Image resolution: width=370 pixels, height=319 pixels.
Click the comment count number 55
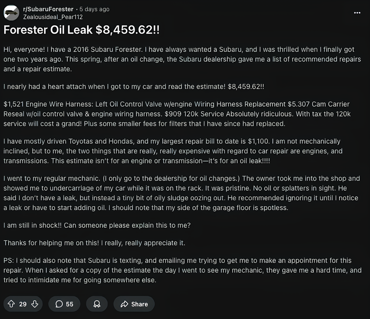click(x=70, y=304)
